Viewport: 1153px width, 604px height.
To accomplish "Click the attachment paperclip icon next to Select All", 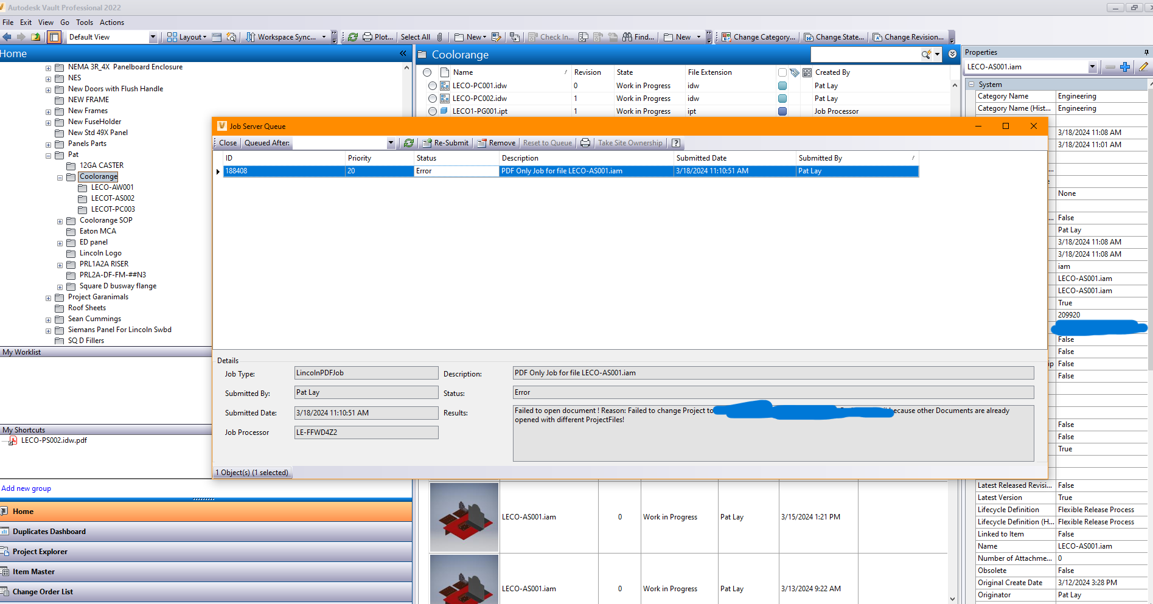I will pos(439,36).
